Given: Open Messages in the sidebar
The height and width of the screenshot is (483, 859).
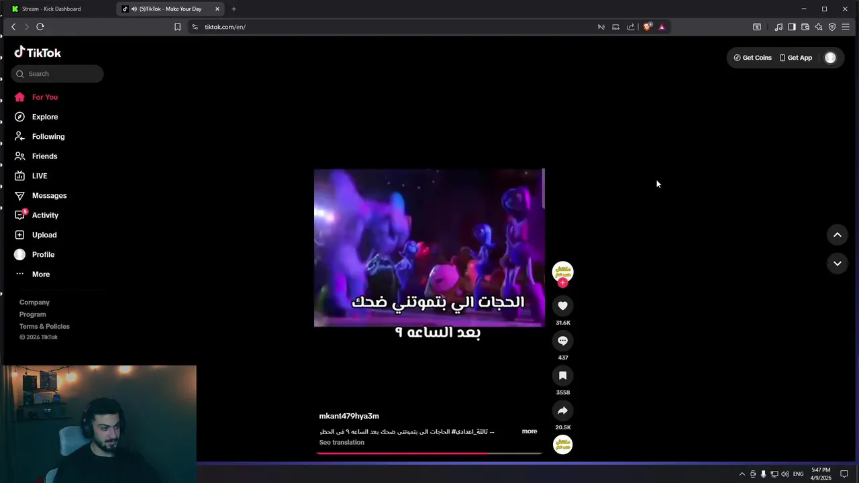Looking at the screenshot, I should click(41, 195).
